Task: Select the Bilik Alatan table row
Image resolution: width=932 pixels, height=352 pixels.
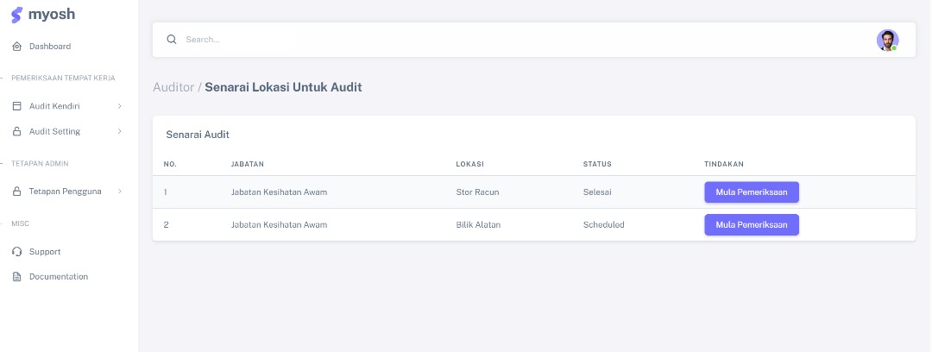Action: tap(478, 224)
